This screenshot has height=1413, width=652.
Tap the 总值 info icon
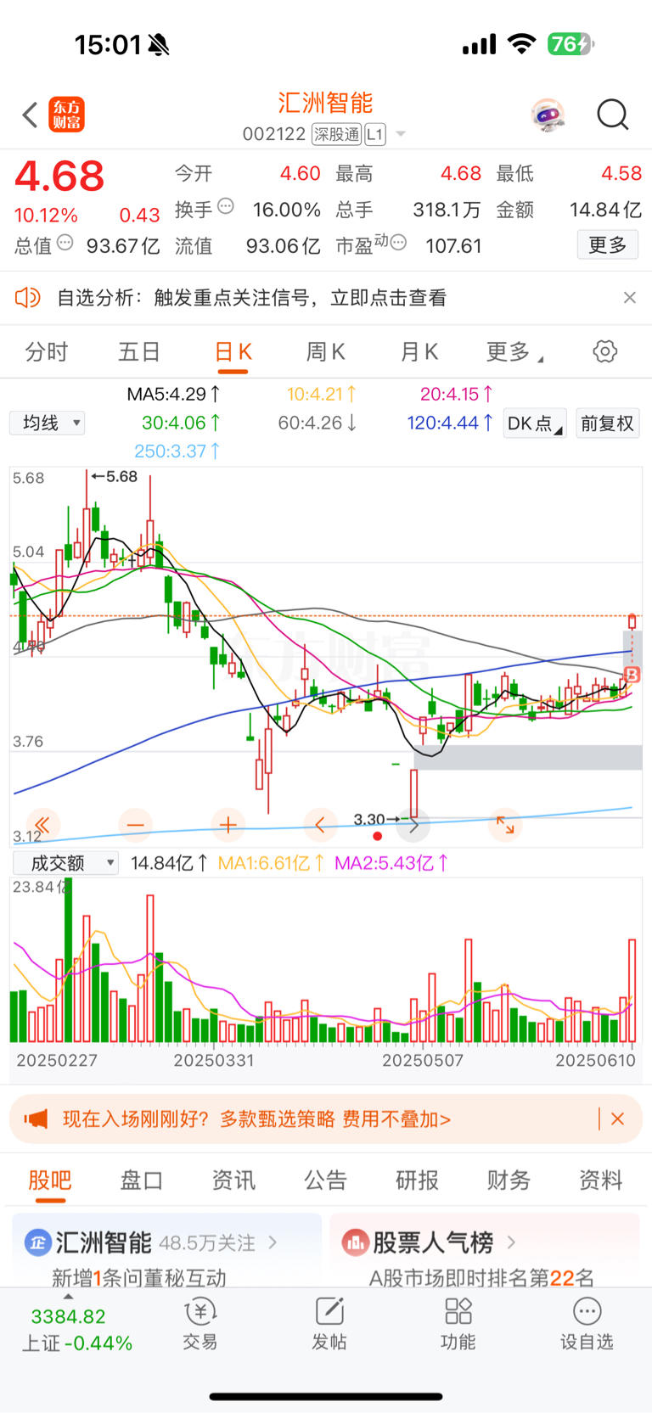click(x=65, y=243)
